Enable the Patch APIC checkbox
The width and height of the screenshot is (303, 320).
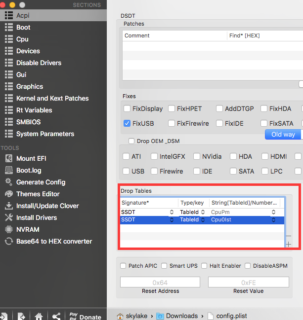click(123, 266)
